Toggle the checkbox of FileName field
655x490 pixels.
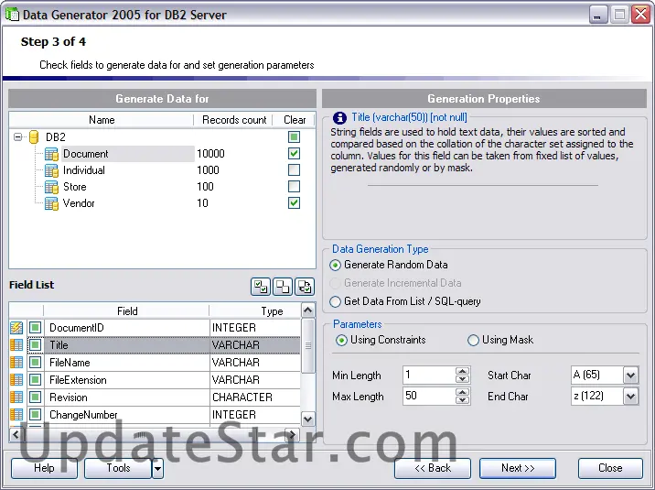coord(35,363)
